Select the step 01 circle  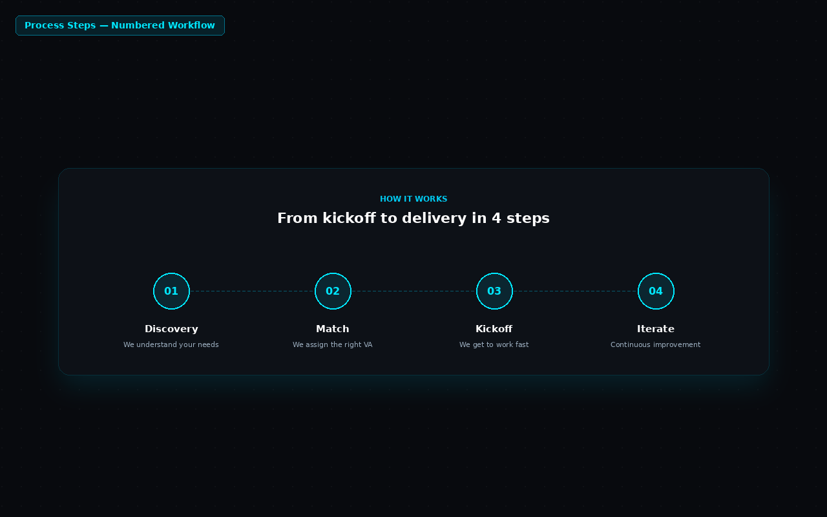171,291
